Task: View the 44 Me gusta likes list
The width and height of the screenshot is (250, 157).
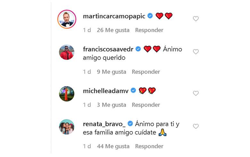Action: click(x=113, y=146)
